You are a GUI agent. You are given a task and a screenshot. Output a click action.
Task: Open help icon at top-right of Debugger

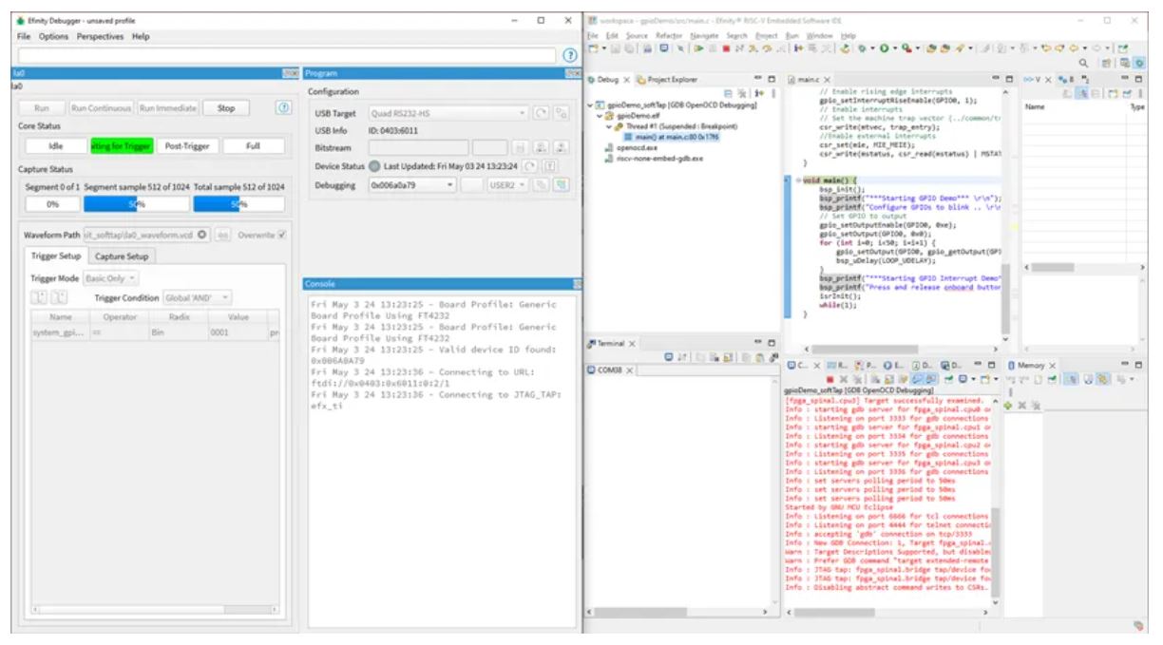pos(570,56)
